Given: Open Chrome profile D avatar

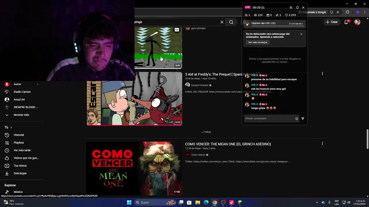Looking at the screenshot, I should point(358,12).
